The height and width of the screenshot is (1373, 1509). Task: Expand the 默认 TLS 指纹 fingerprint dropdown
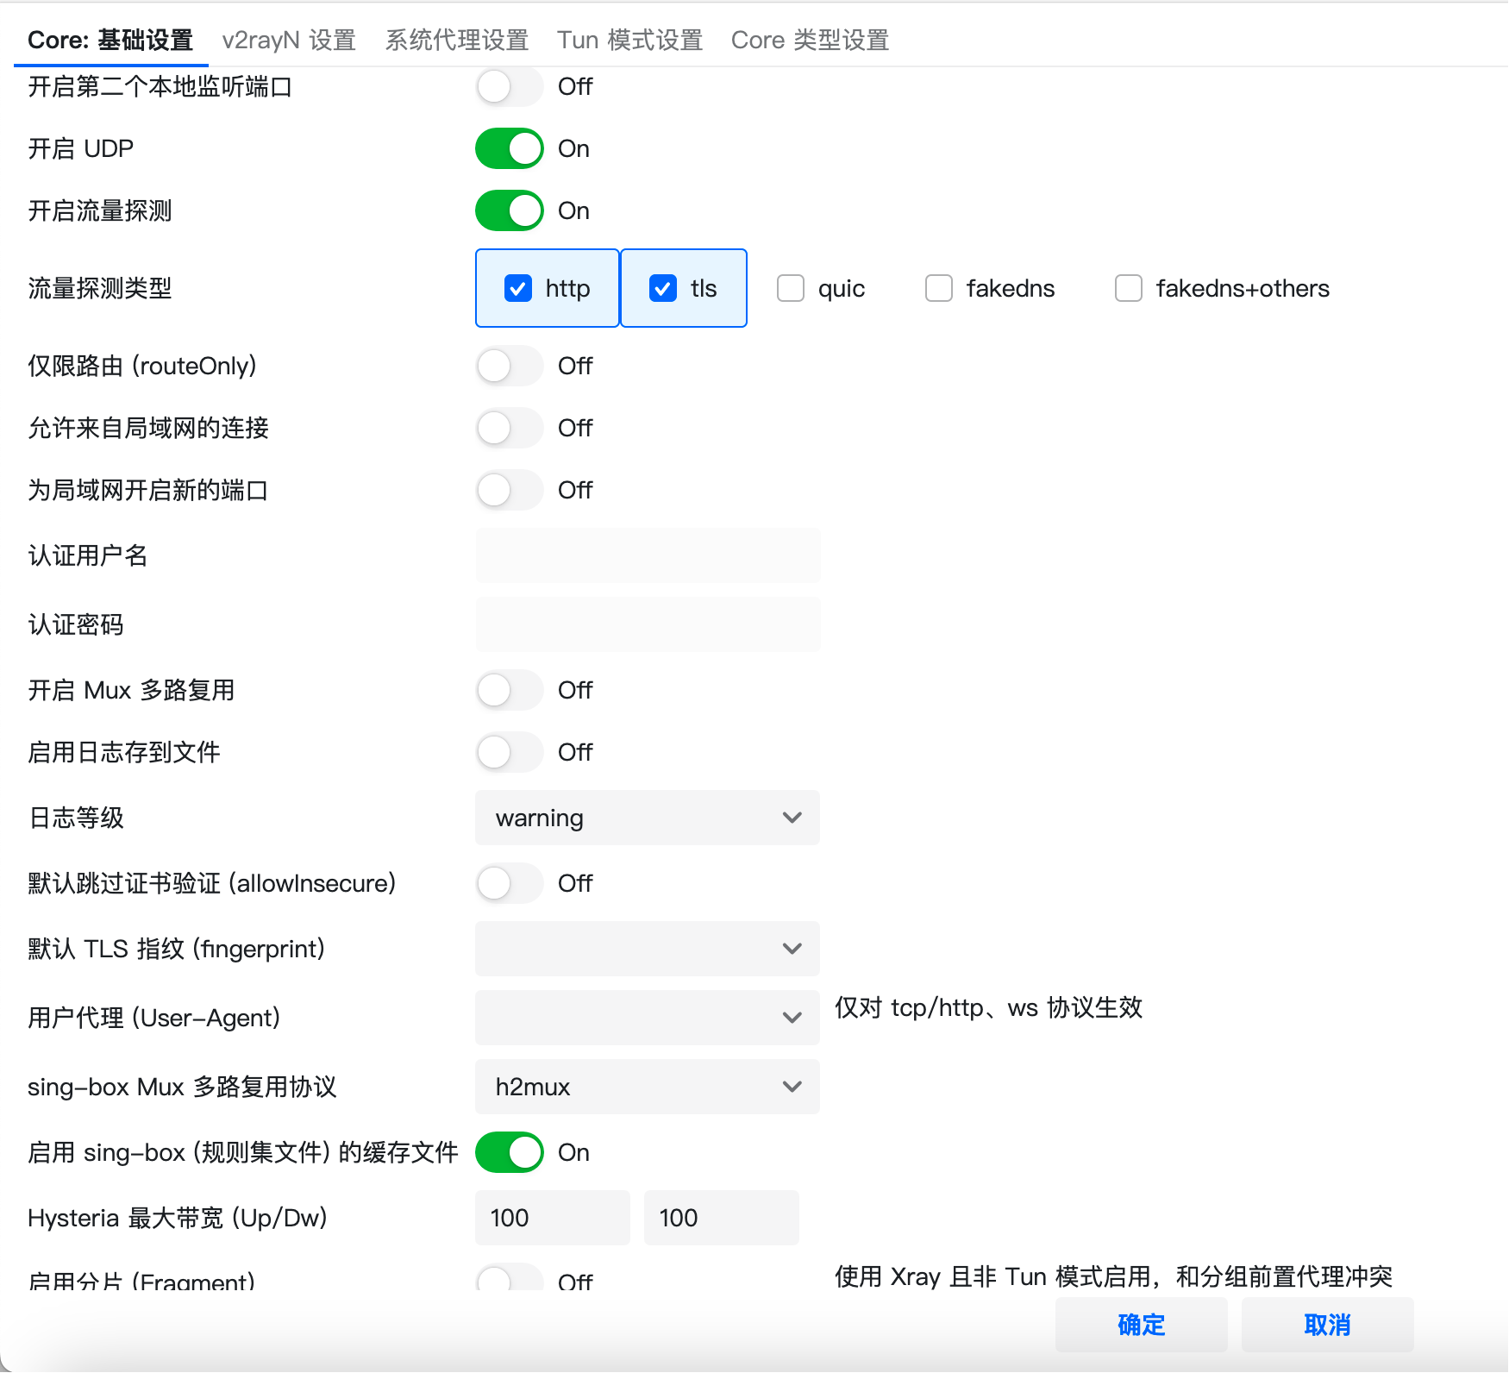tap(648, 949)
